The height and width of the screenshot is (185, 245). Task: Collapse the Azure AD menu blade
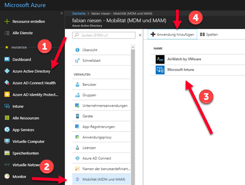pos(140,35)
